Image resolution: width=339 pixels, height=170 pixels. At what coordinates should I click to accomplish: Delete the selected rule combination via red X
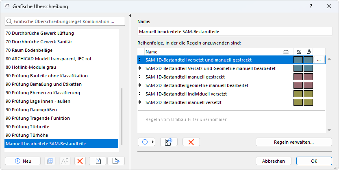click(x=80, y=161)
